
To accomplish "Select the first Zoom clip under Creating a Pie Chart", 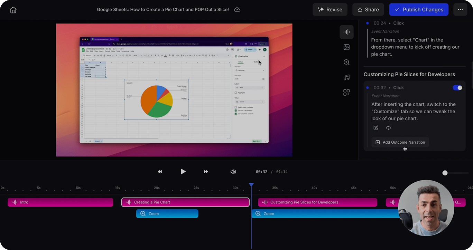I will point(167,214).
